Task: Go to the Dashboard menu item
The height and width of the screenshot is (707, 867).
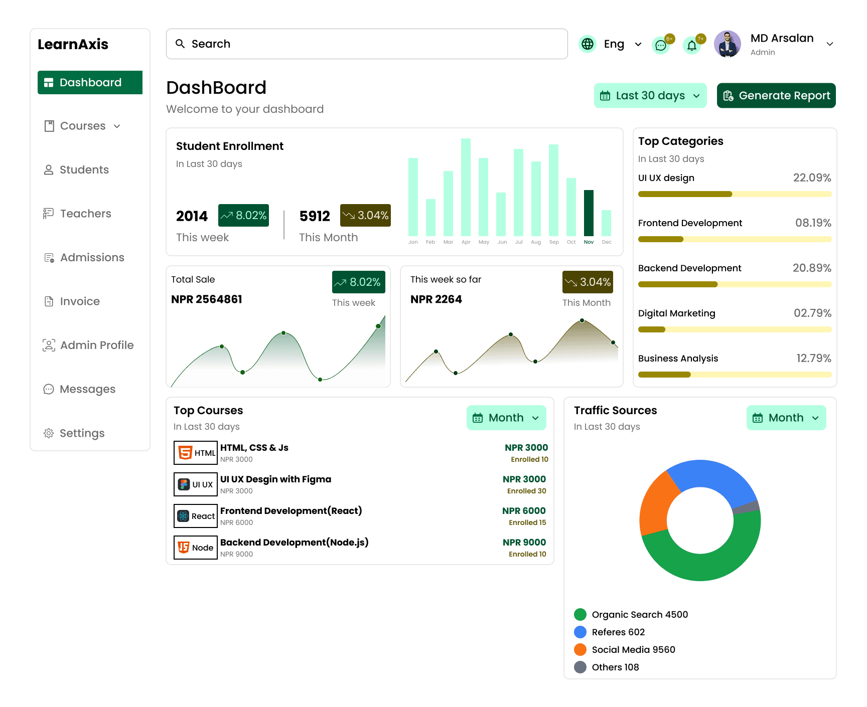Action: 90,82
